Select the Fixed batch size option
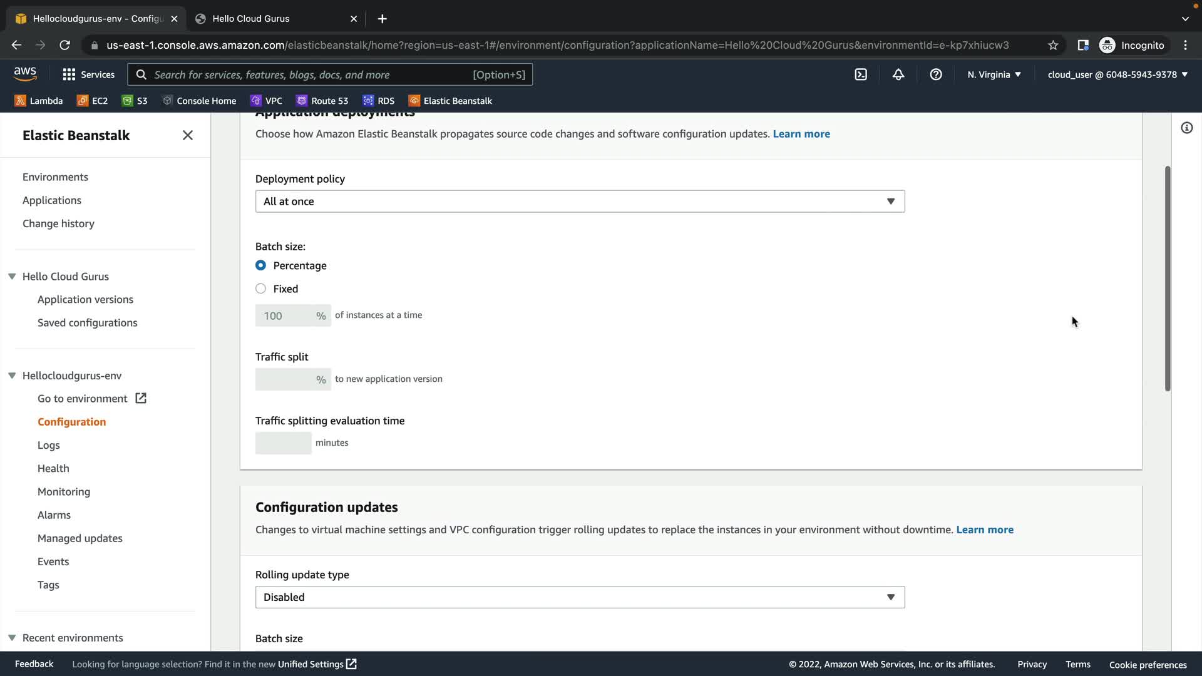1202x676 pixels. tap(260, 289)
